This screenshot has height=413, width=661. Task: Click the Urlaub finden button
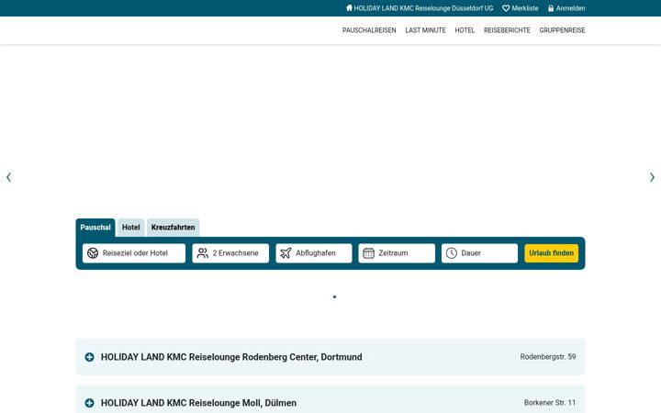[x=552, y=253]
